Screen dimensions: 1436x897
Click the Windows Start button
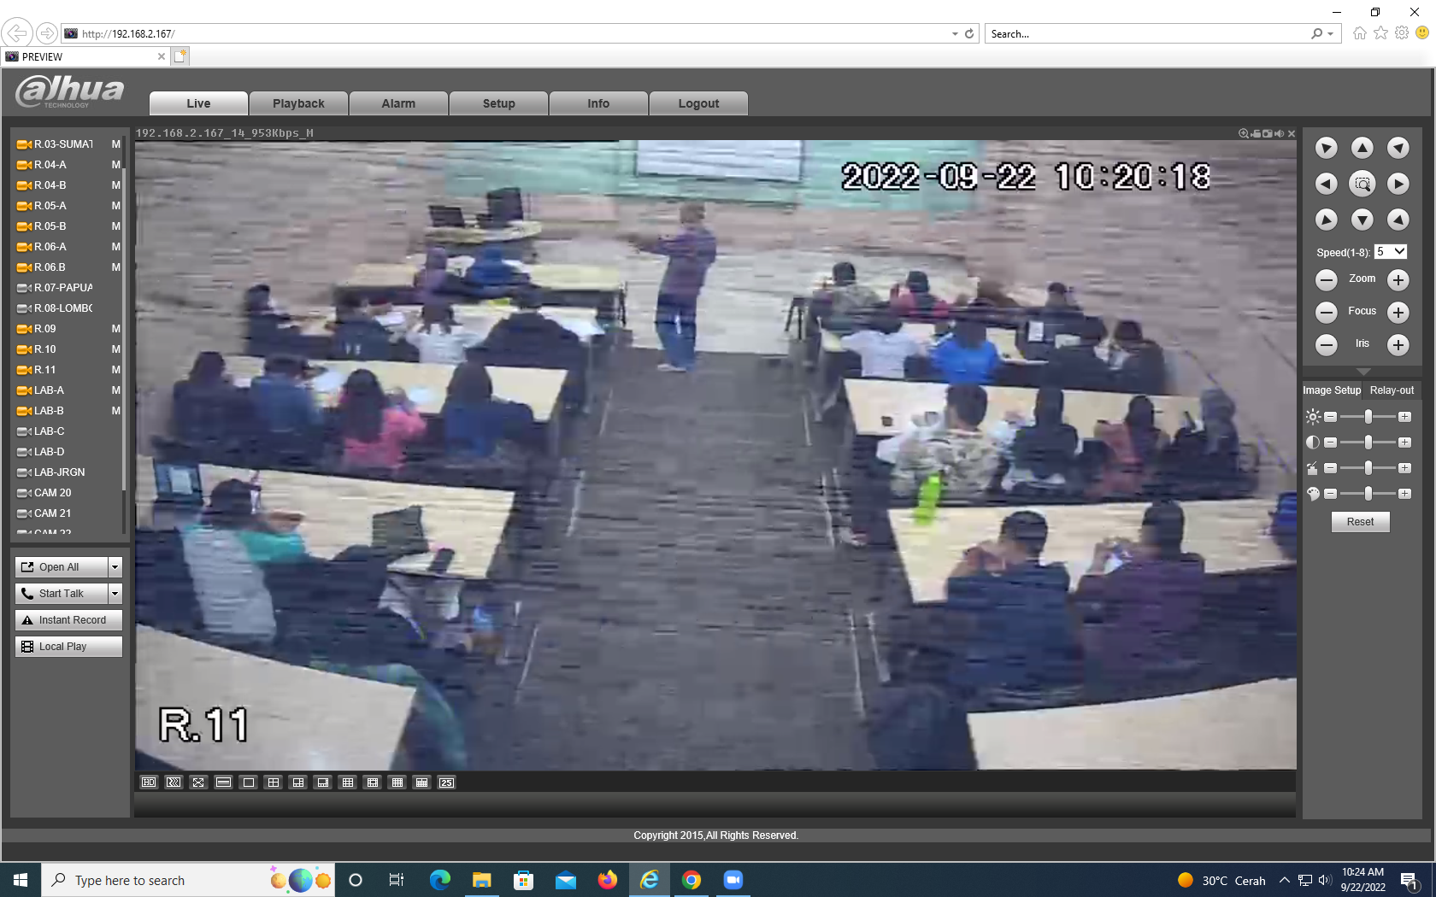pyautogui.click(x=21, y=880)
